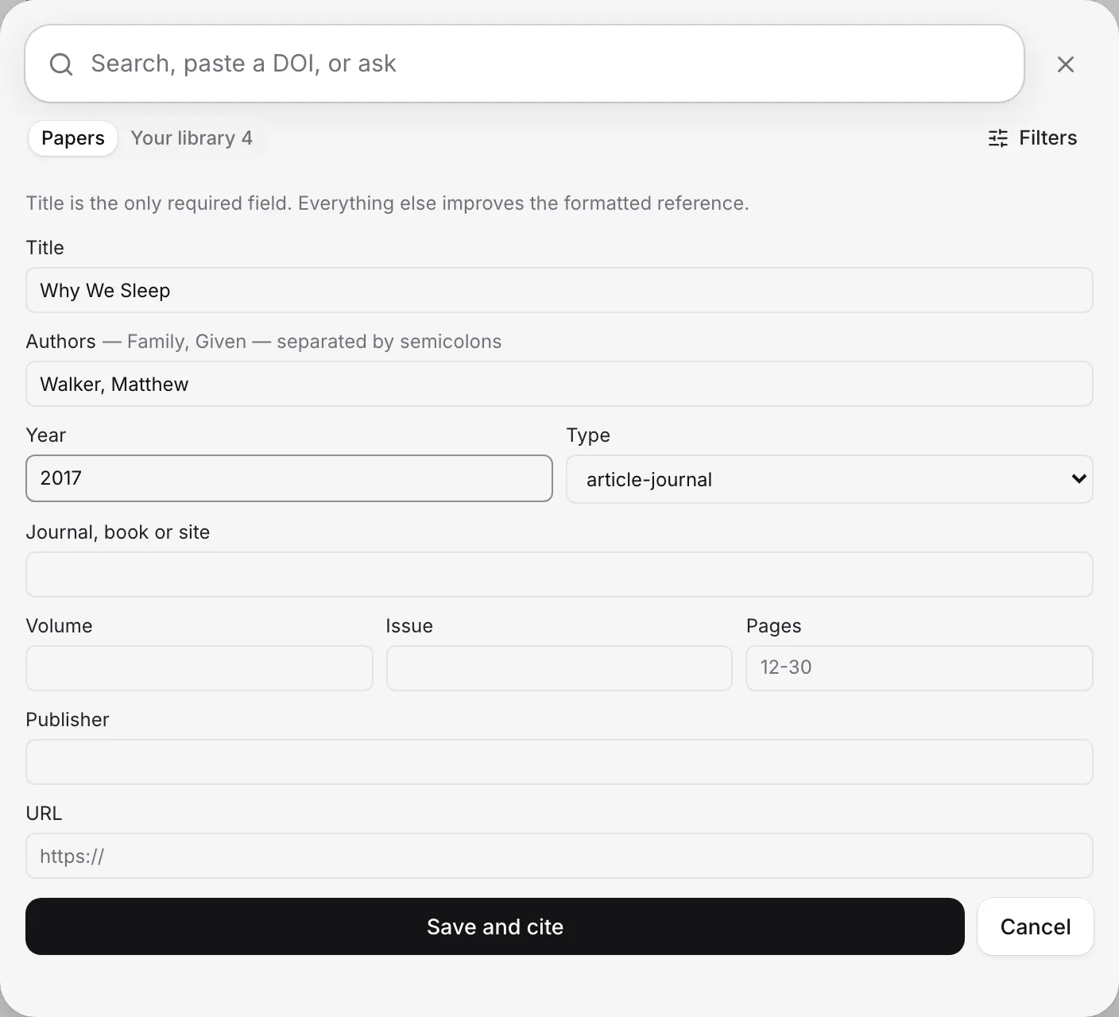Click the URL field with https:// placeholder
This screenshot has height=1017, width=1119.
pos(559,856)
